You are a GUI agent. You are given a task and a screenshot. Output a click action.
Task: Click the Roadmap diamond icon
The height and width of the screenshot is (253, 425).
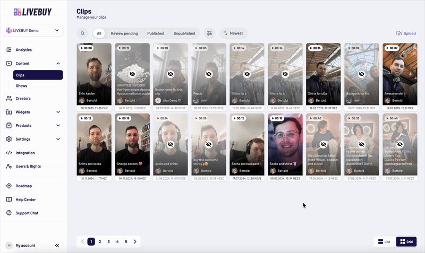click(x=9, y=186)
